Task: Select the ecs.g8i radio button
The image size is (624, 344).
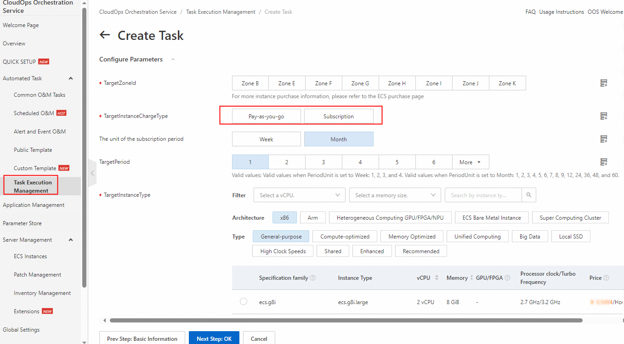Action: tap(244, 301)
